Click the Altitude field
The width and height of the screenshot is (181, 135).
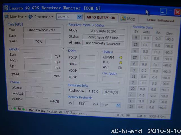[37, 99]
